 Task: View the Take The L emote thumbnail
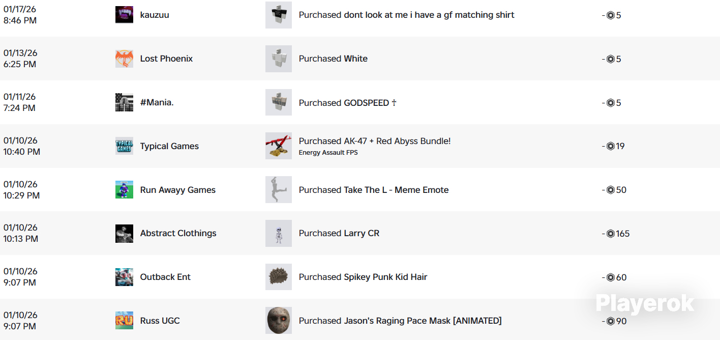(279, 190)
